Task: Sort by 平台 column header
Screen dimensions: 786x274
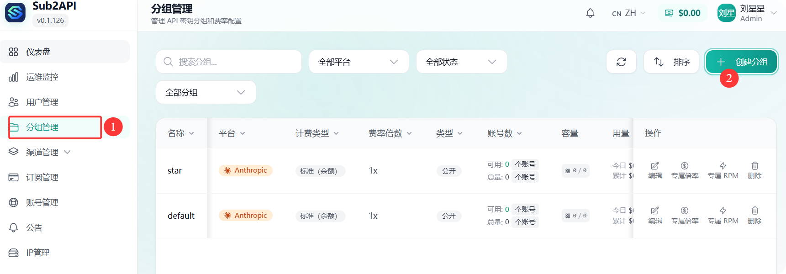Action: pos(232,133)
